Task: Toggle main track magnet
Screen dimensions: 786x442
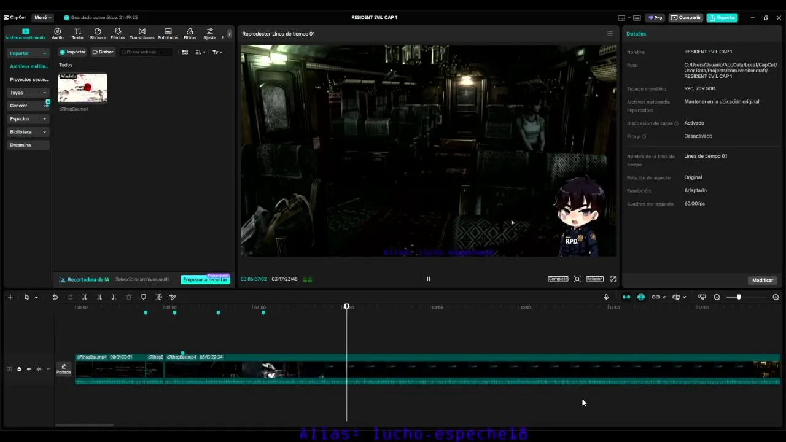Action: [626, 297]
